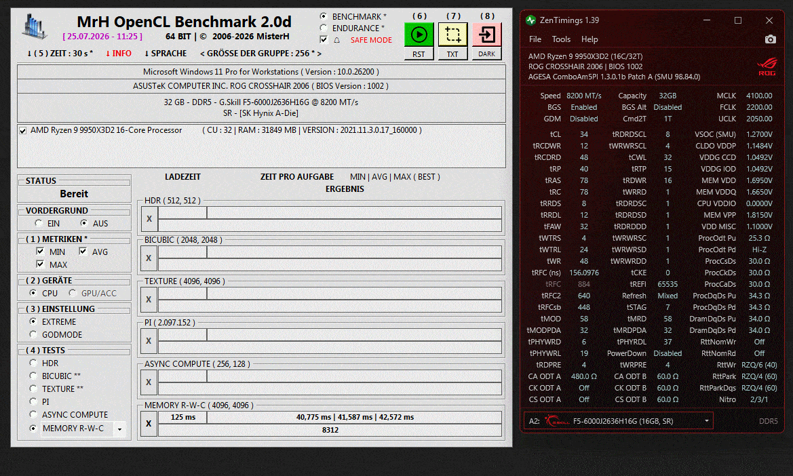
Task: Choose the EXTREME setting
Action: pyautogui.click(x=33, y=321)
